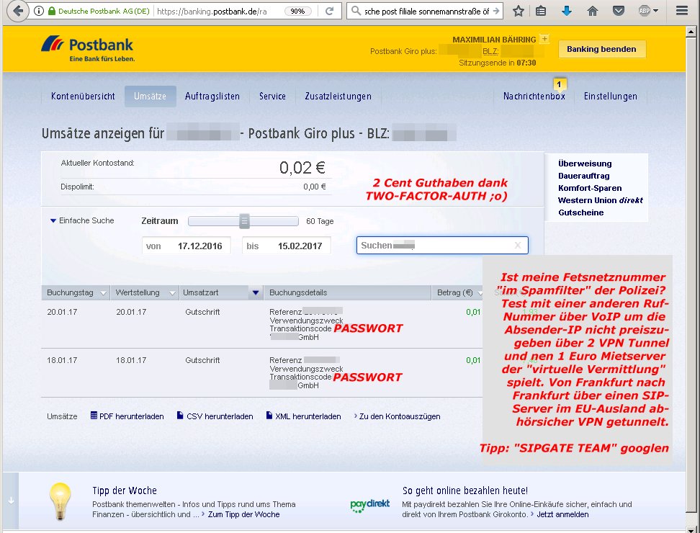The height and width of the screenshot is (533, 700).
Task: Click Buchungstag 20.01.17 cell
Action: [x=62, y=312]
